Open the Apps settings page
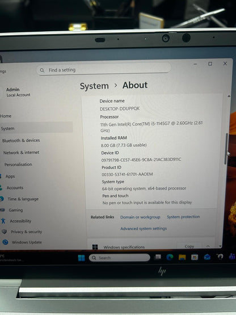 point(10,177)
